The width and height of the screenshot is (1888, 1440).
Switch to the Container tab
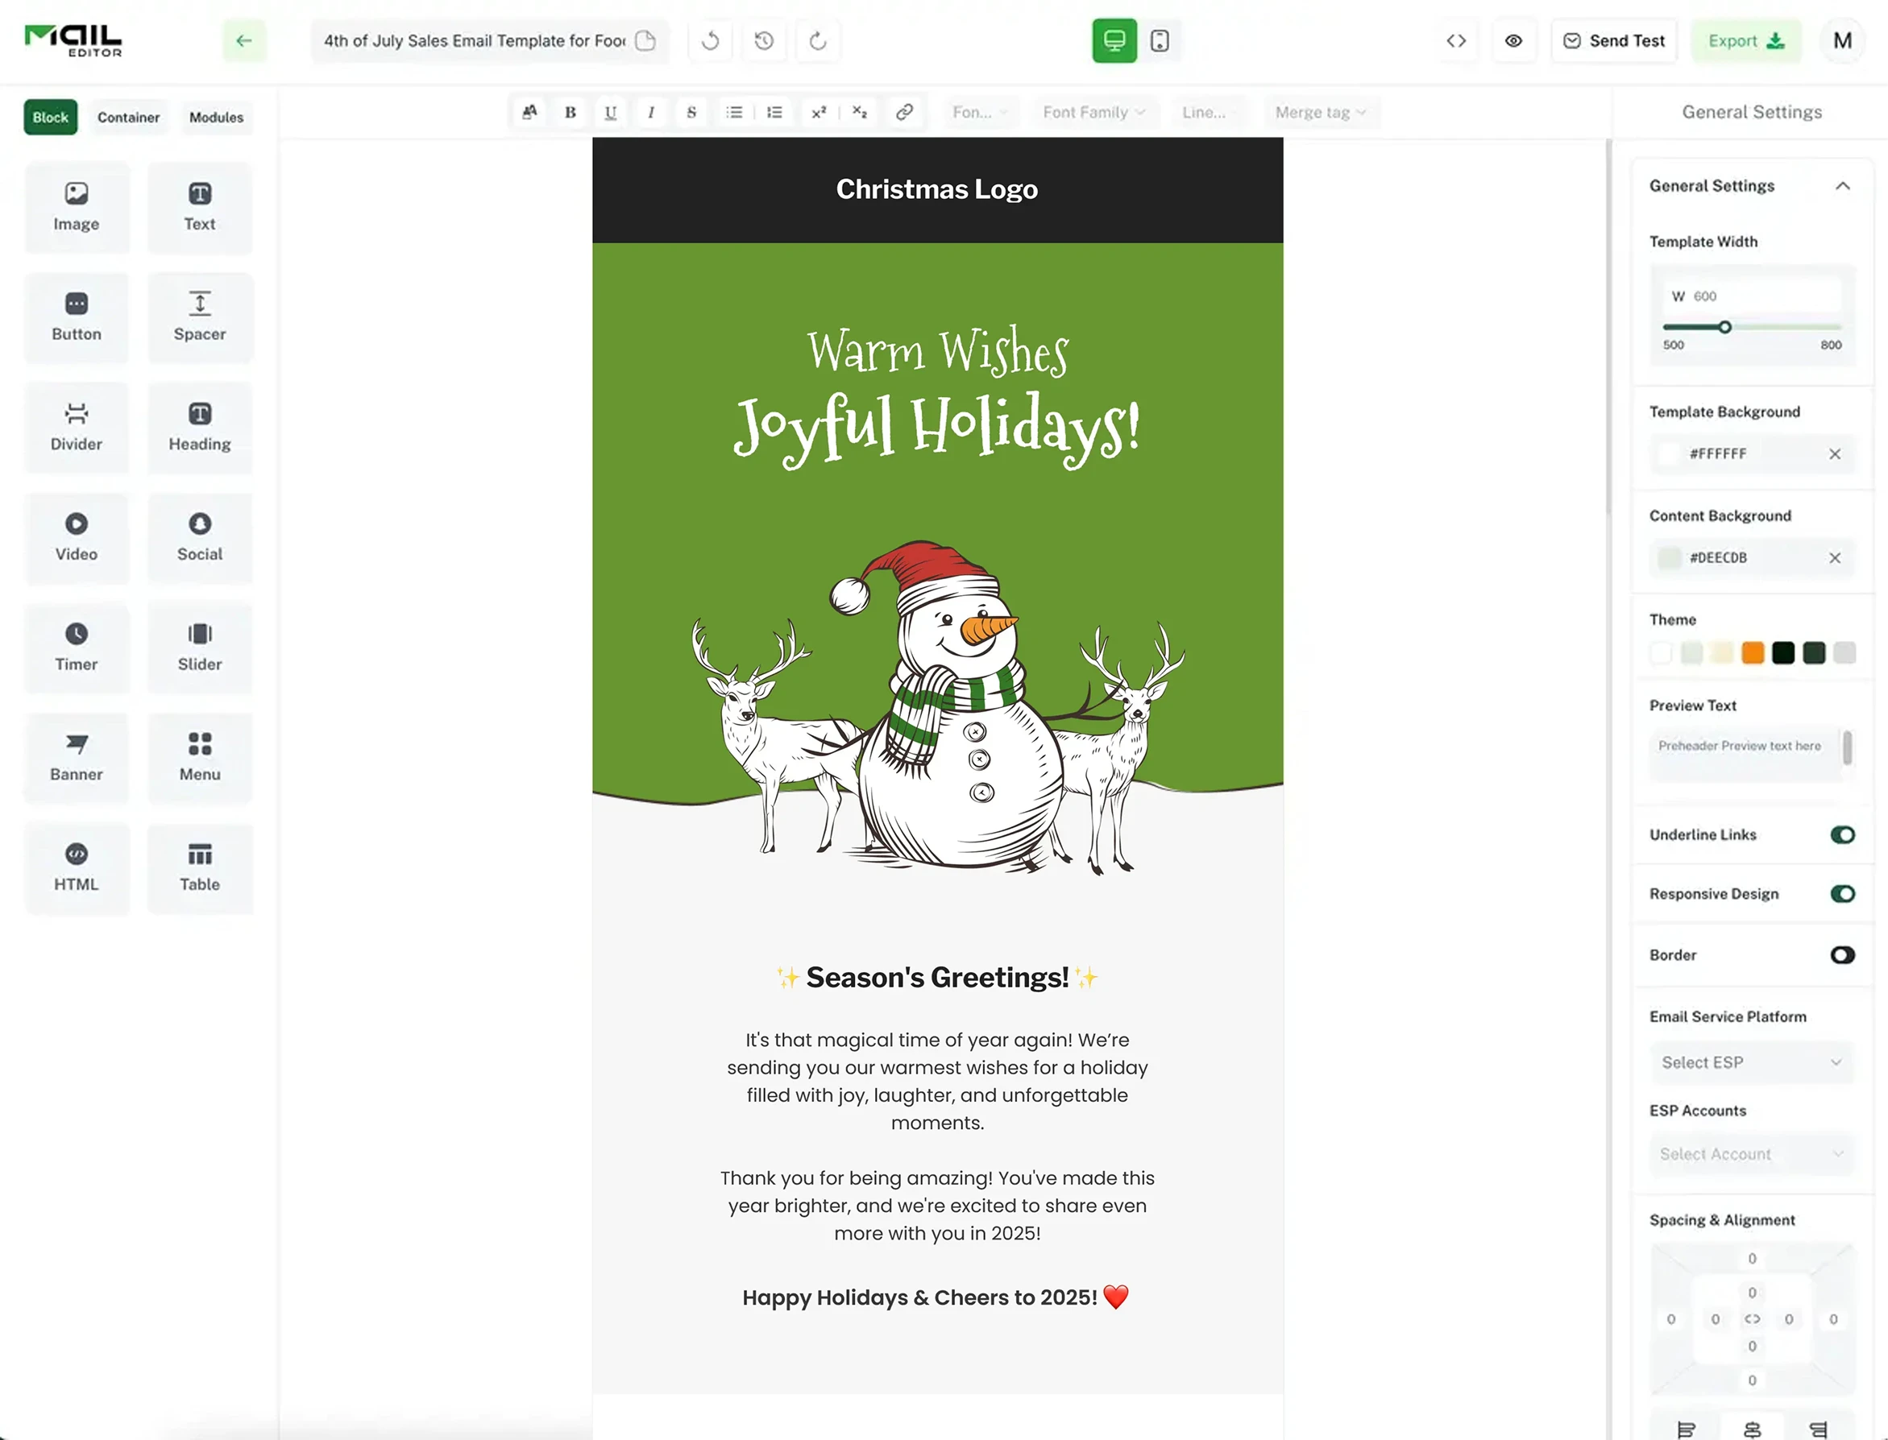129,118
